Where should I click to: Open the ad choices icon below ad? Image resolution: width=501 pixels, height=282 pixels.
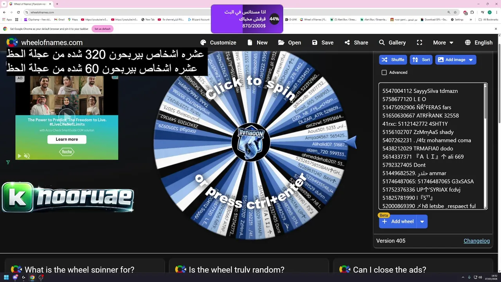tap(8, 162)
